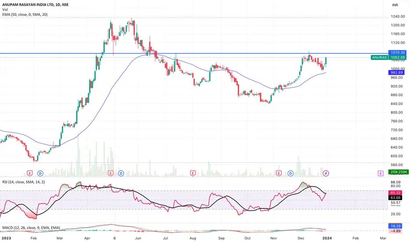410x242 pixels.
Task: Click the pink -4.89 MACD value label
Action: point(395,231)
